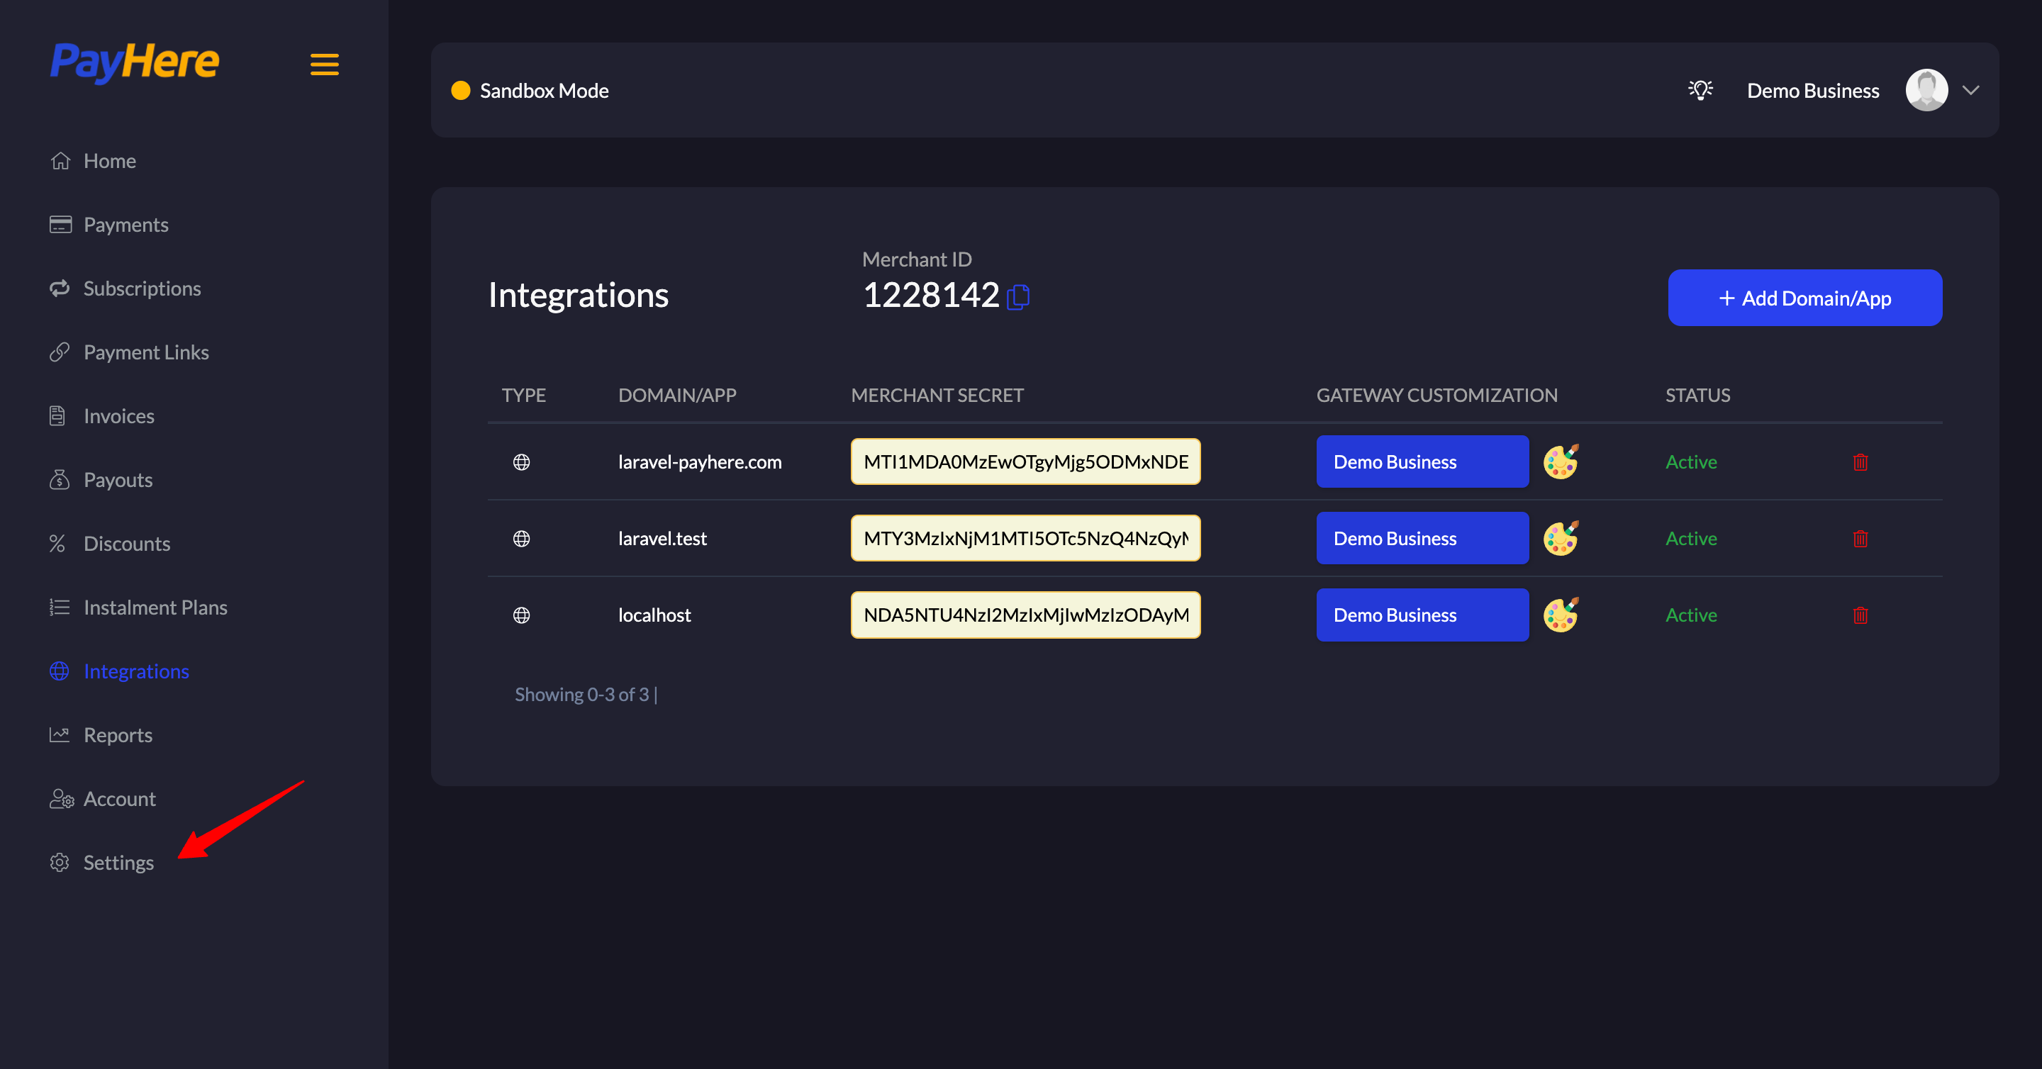Click the lightbulb theme icon in header
2042x1069 pixels.
click(x=1700, y=90)
